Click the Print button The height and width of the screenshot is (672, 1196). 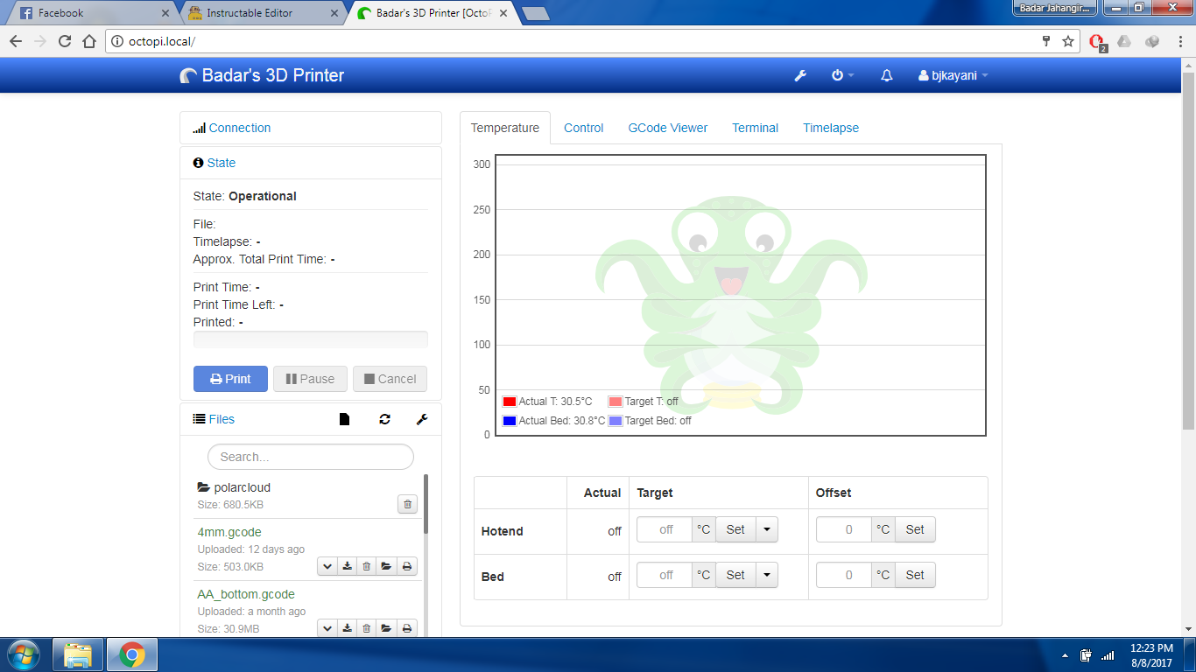click(230, 379)
